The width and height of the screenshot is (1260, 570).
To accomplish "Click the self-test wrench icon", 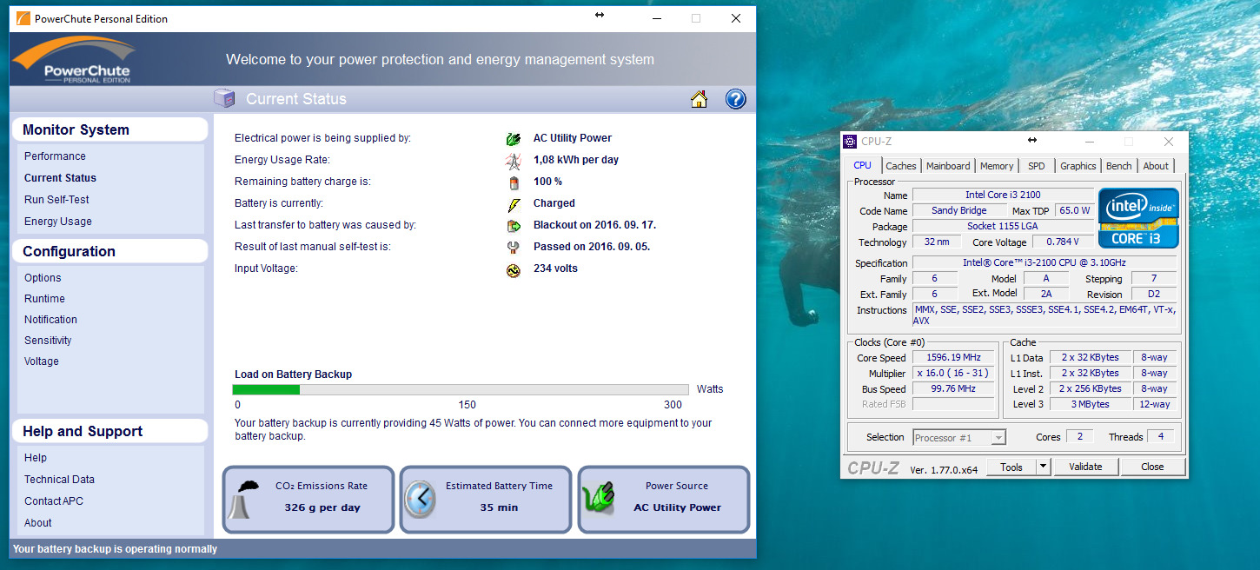I will click(x=514, y=247).
